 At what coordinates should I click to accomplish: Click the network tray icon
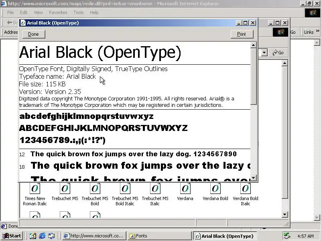point(287,236)
